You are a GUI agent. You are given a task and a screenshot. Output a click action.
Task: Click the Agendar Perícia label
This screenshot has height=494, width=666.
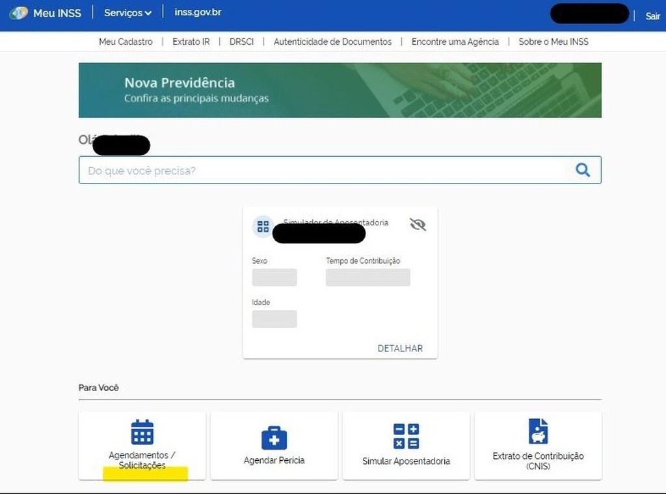pos(274,460)
